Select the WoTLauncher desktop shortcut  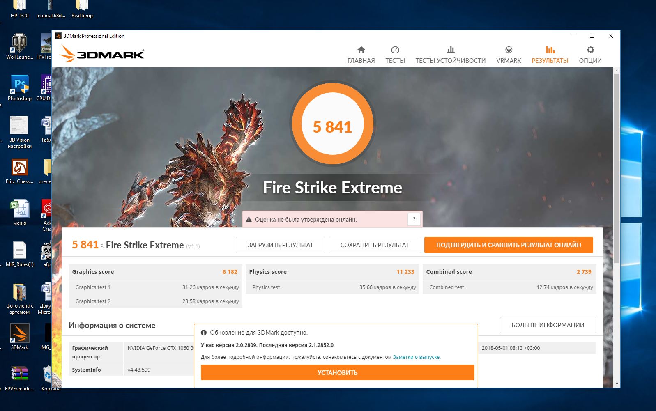point(19,46)
